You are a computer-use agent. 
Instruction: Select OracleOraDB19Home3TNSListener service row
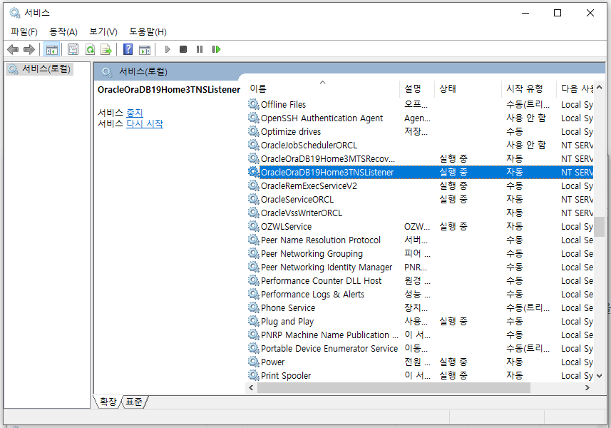420,172
